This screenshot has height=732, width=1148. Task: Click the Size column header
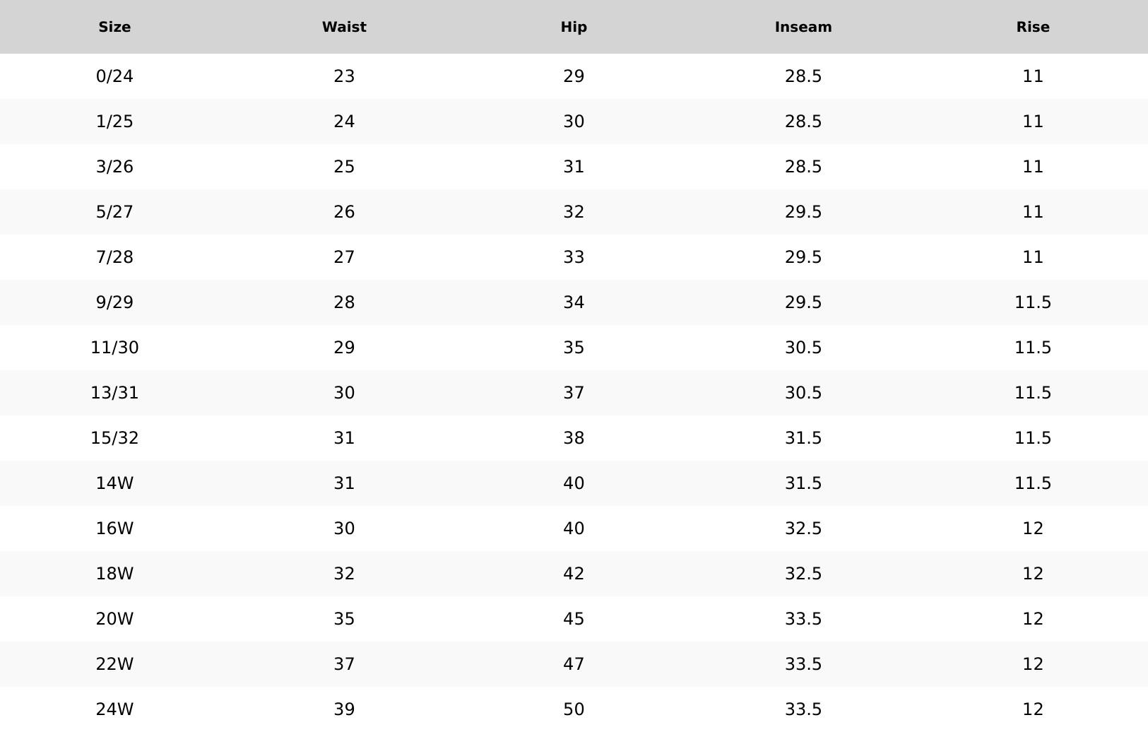(x=114, y=27)
